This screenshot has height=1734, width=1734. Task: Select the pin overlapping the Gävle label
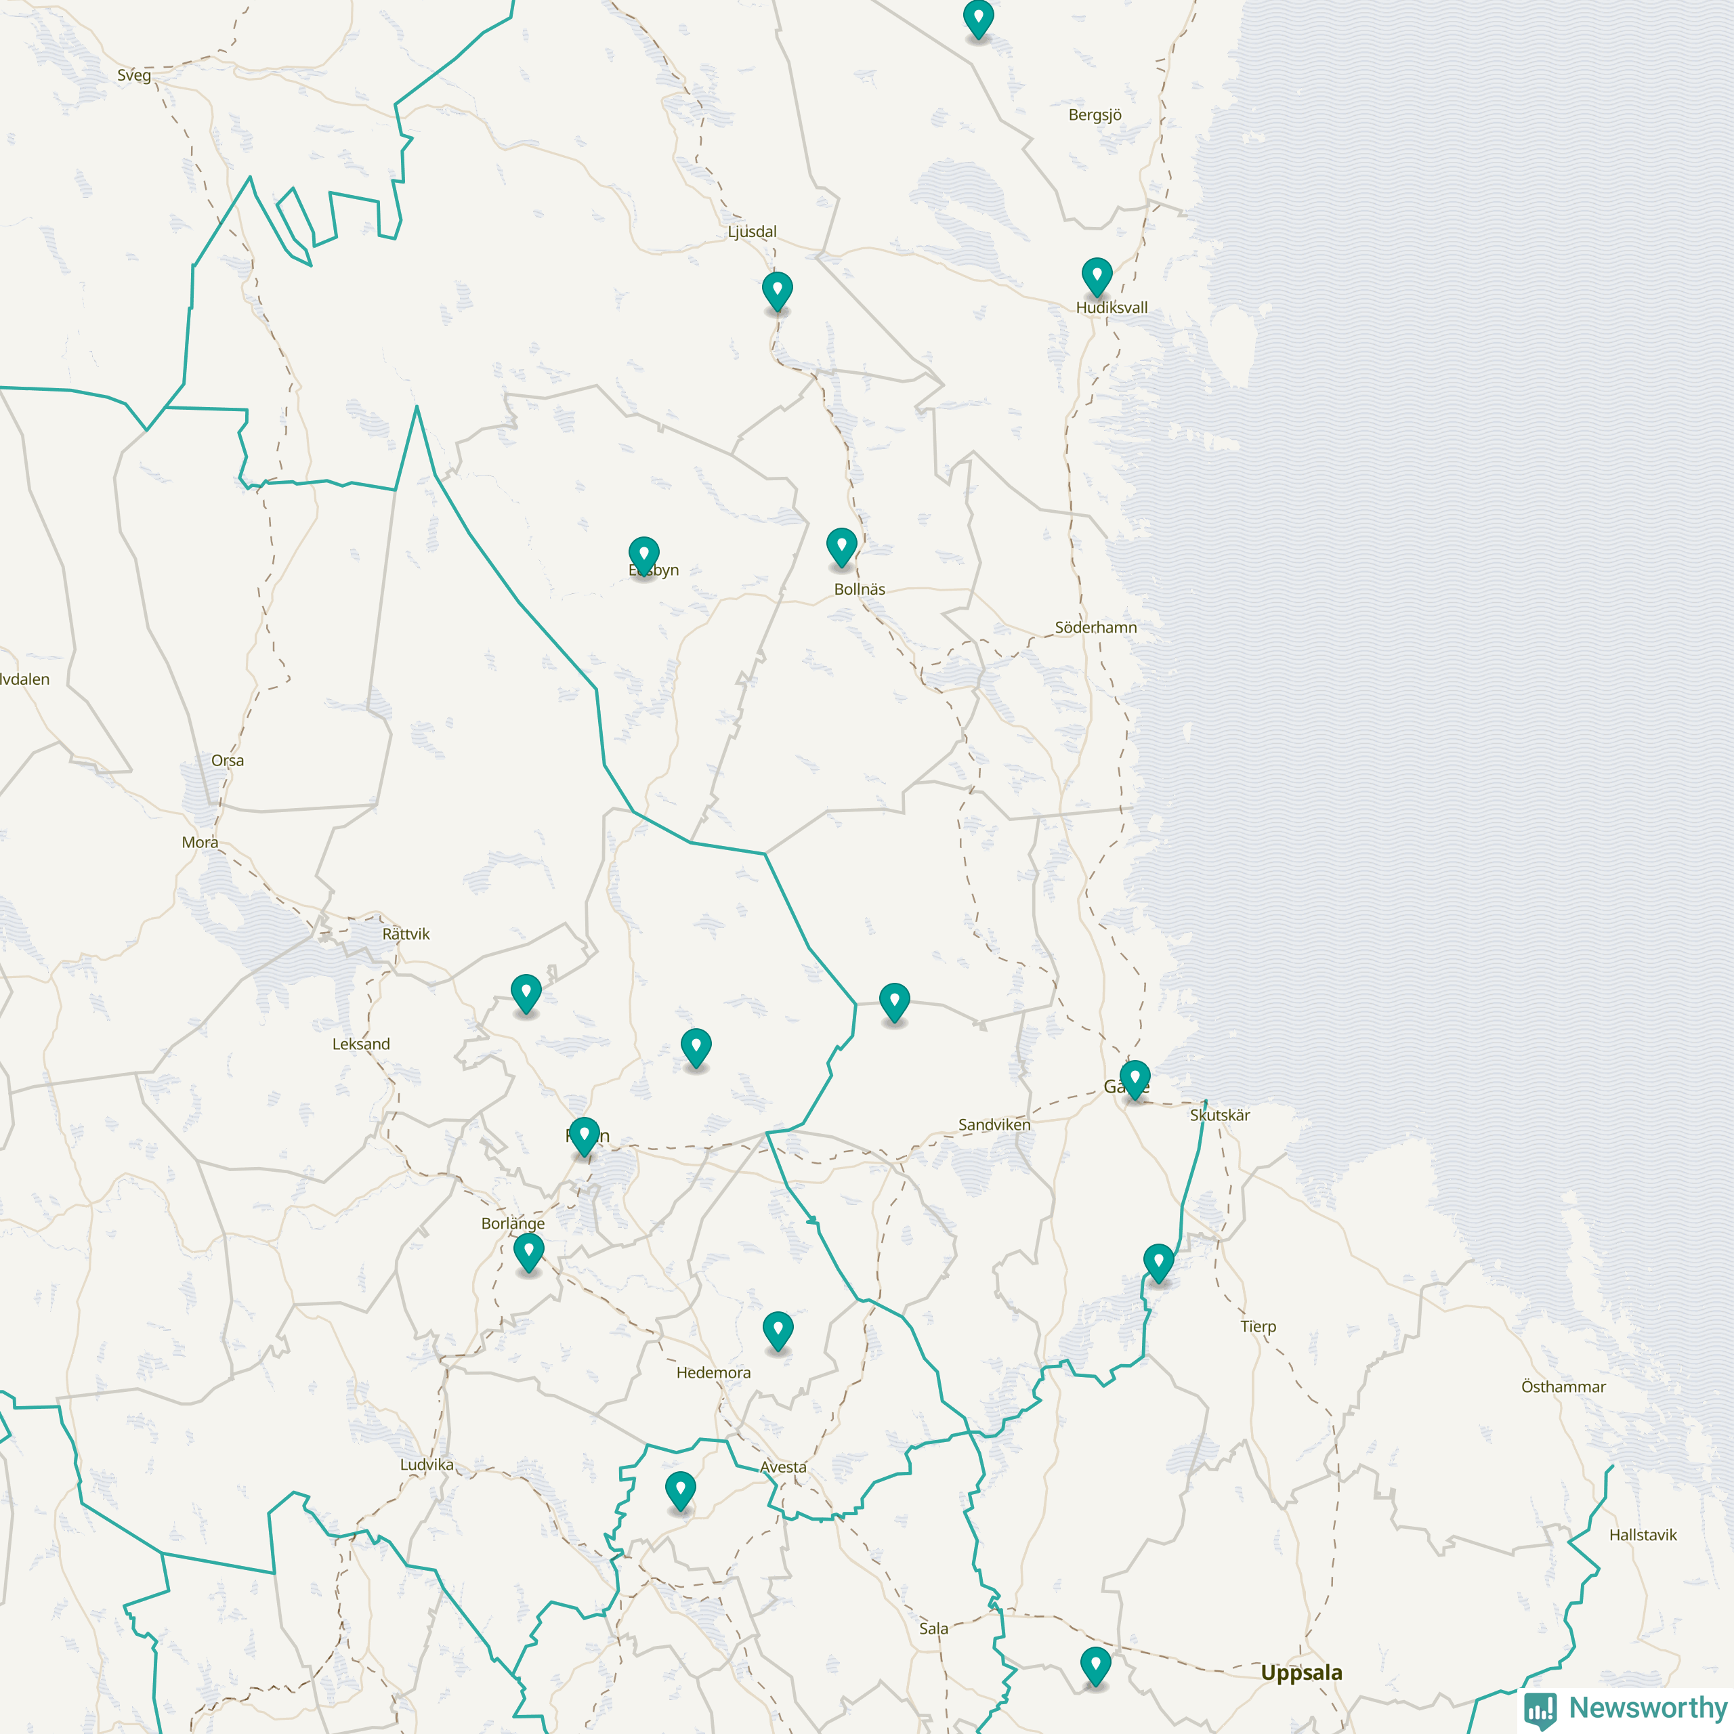tap(1135, 1078)
